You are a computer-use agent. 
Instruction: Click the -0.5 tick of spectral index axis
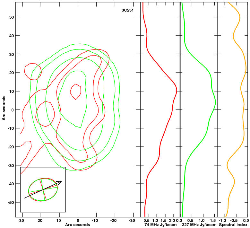pyautogui.click(x=234, y=221)
